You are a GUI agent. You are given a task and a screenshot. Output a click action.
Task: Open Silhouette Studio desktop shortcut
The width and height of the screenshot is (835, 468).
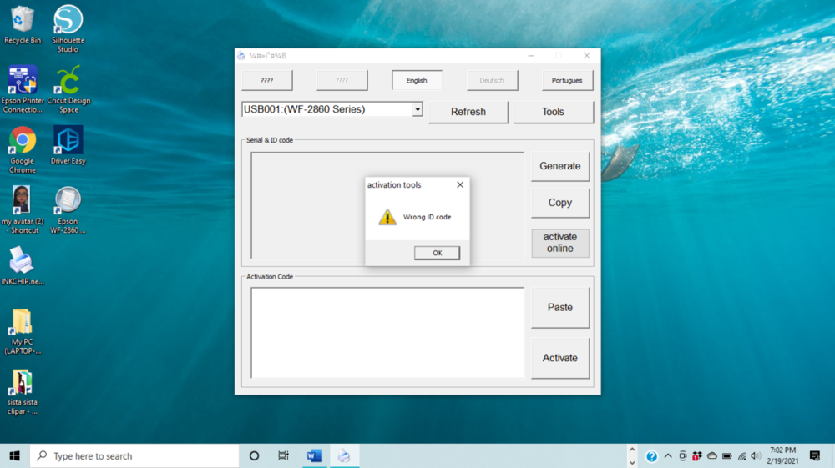pyautogui.click(x=68, y=28)
